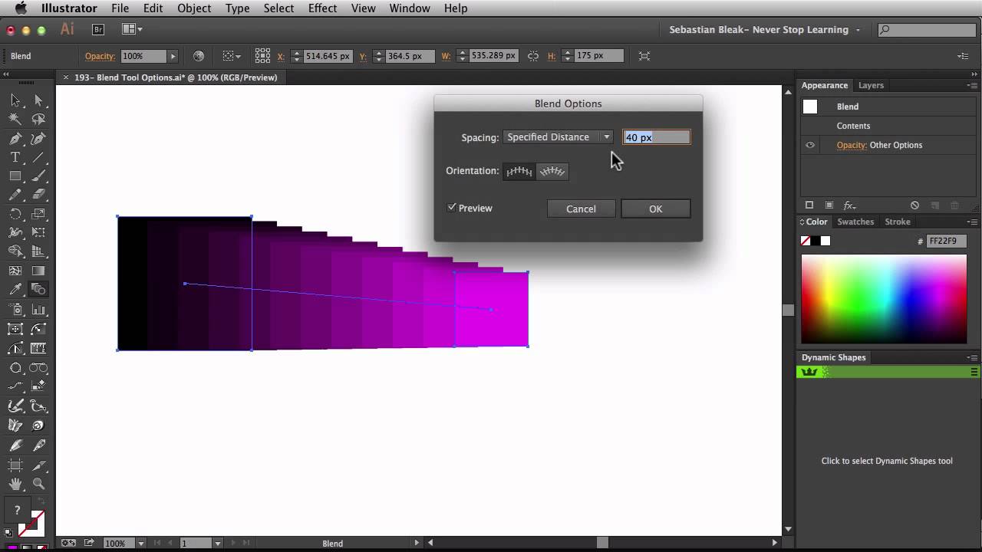Select the Artboard tool

[15, 465]
